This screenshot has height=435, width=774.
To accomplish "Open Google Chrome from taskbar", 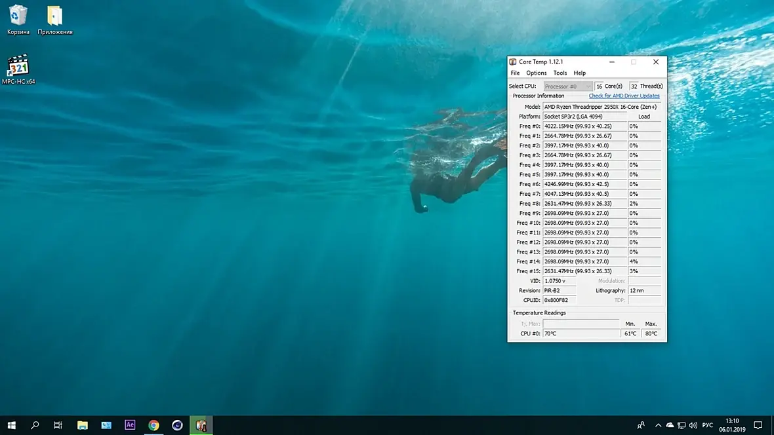I will [x=153, y=425].
